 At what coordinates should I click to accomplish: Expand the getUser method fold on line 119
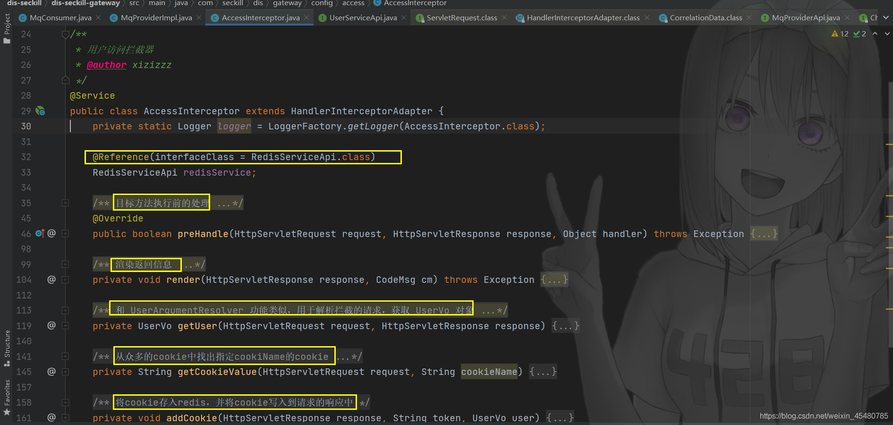(66, 325)
